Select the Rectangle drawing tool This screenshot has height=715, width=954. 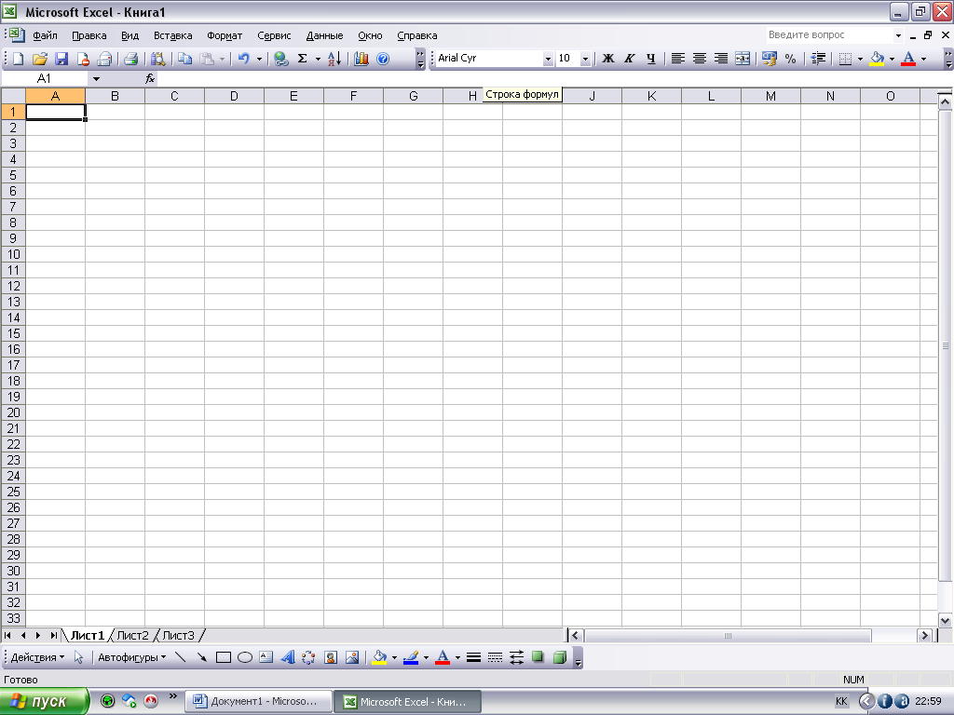pos(224,657)
